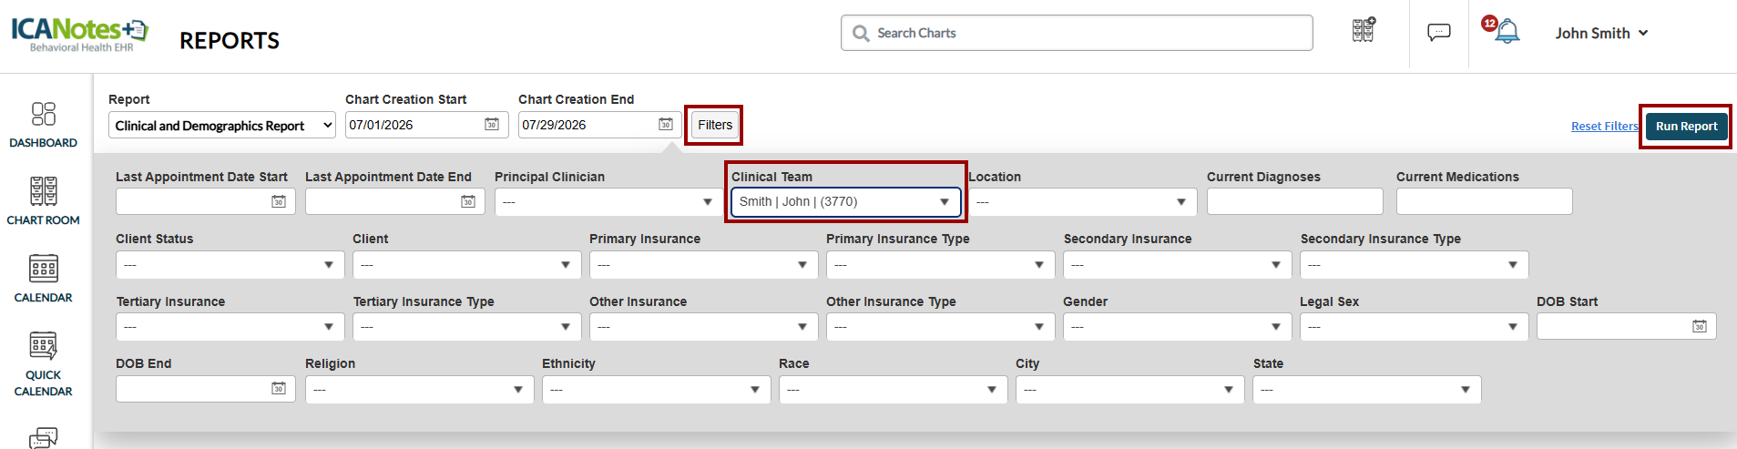Open the Report type dropdown

(x=222, y=126)
